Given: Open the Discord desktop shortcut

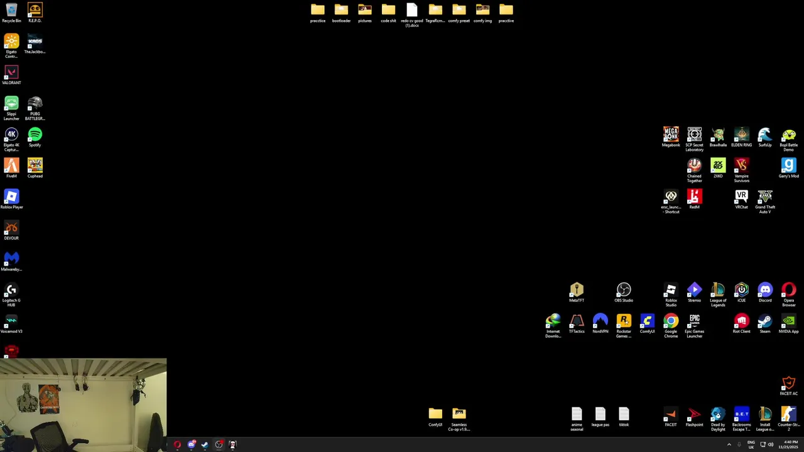Looking at the screenshot, I should point(765,293).
